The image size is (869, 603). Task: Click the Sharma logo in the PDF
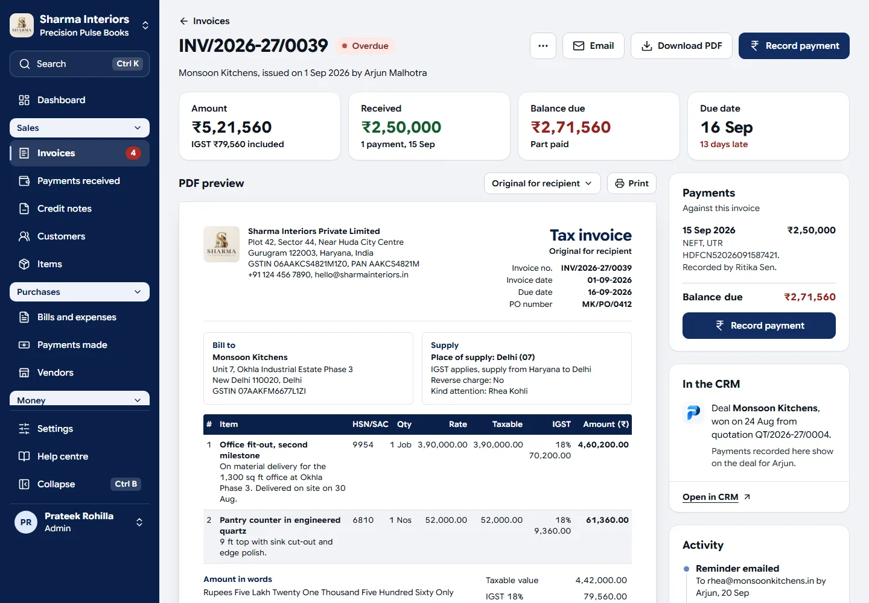[x=221, y=244]
